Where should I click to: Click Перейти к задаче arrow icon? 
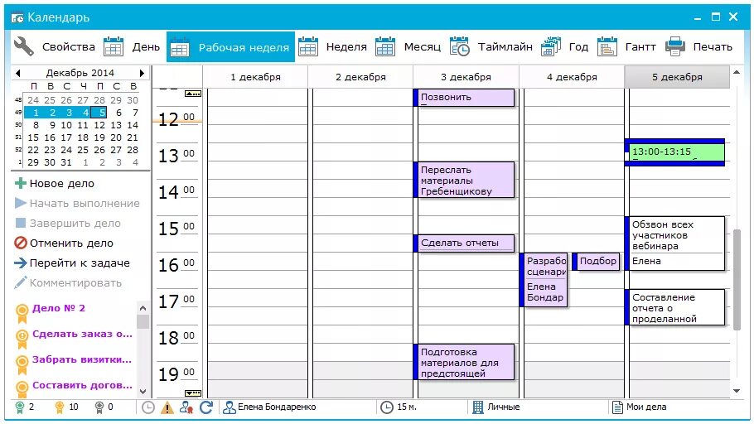21,263
